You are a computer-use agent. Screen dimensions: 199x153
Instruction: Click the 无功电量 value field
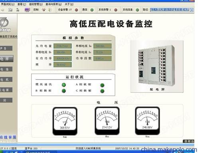(63, 46)
